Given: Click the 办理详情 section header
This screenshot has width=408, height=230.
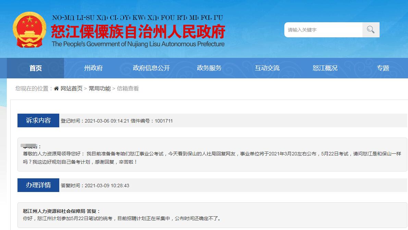Looking at the screenshot, I should 38,185.
